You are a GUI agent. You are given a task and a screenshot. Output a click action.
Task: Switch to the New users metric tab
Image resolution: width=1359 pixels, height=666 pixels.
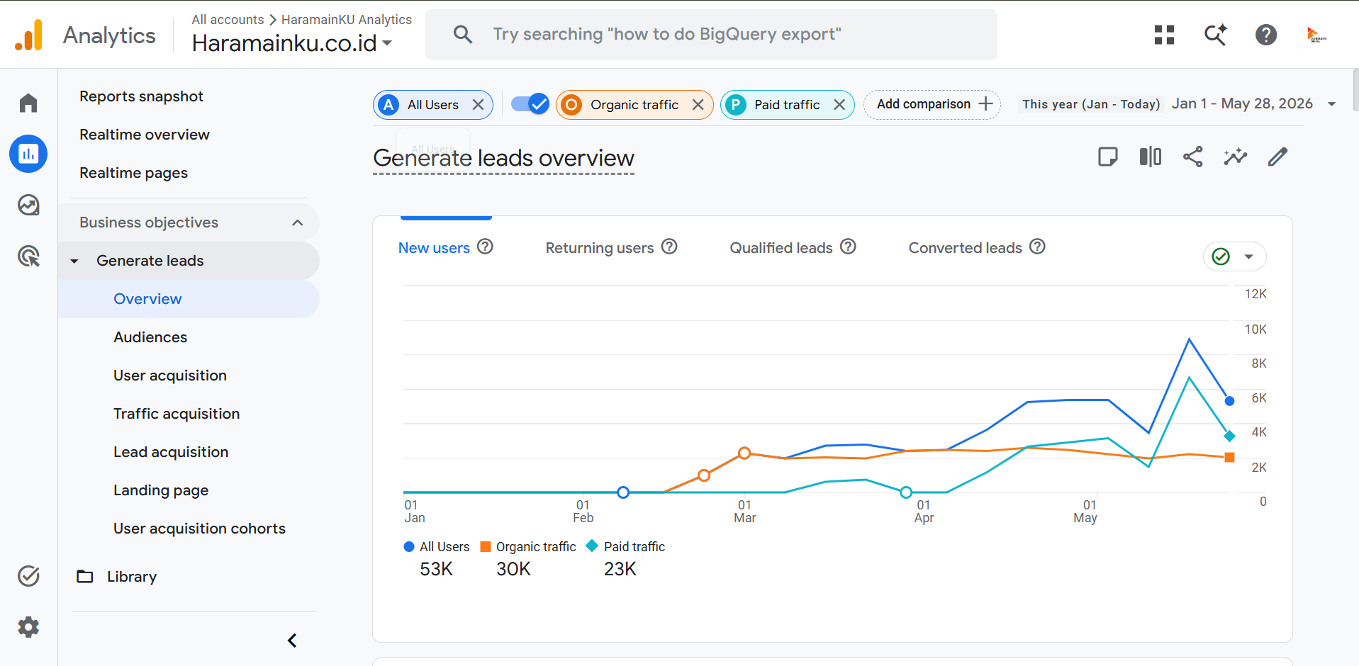click(x=434, y=248)
